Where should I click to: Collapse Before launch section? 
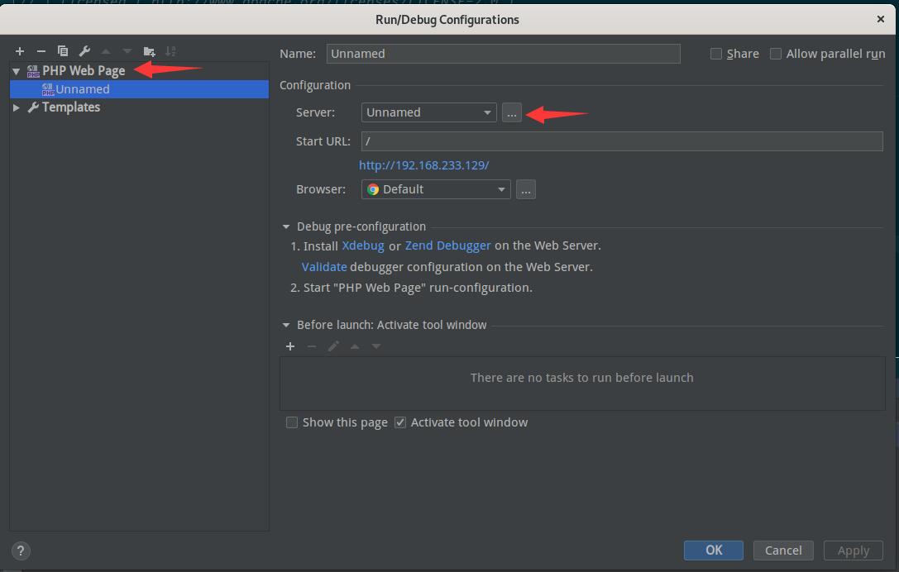pos(286,325)
